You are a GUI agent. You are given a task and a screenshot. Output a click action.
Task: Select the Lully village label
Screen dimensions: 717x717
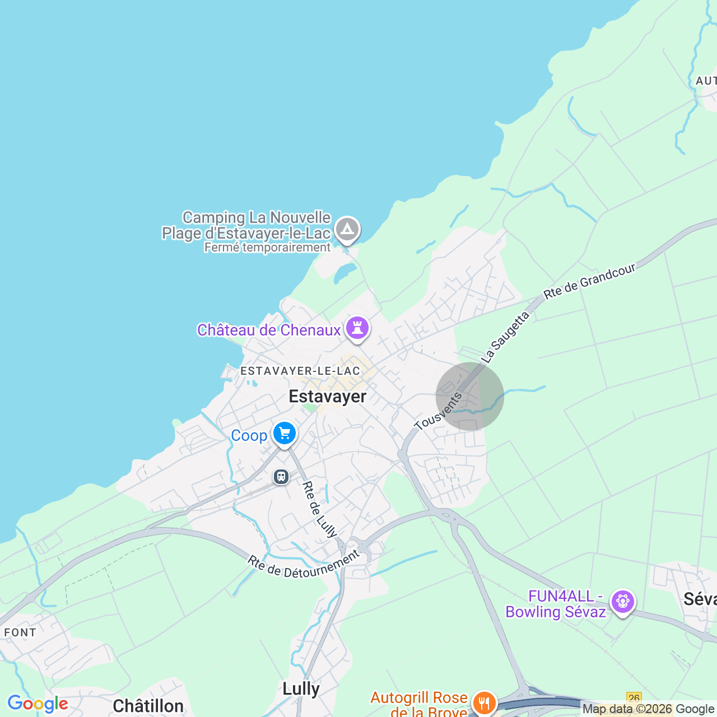[x=301, y=689]
